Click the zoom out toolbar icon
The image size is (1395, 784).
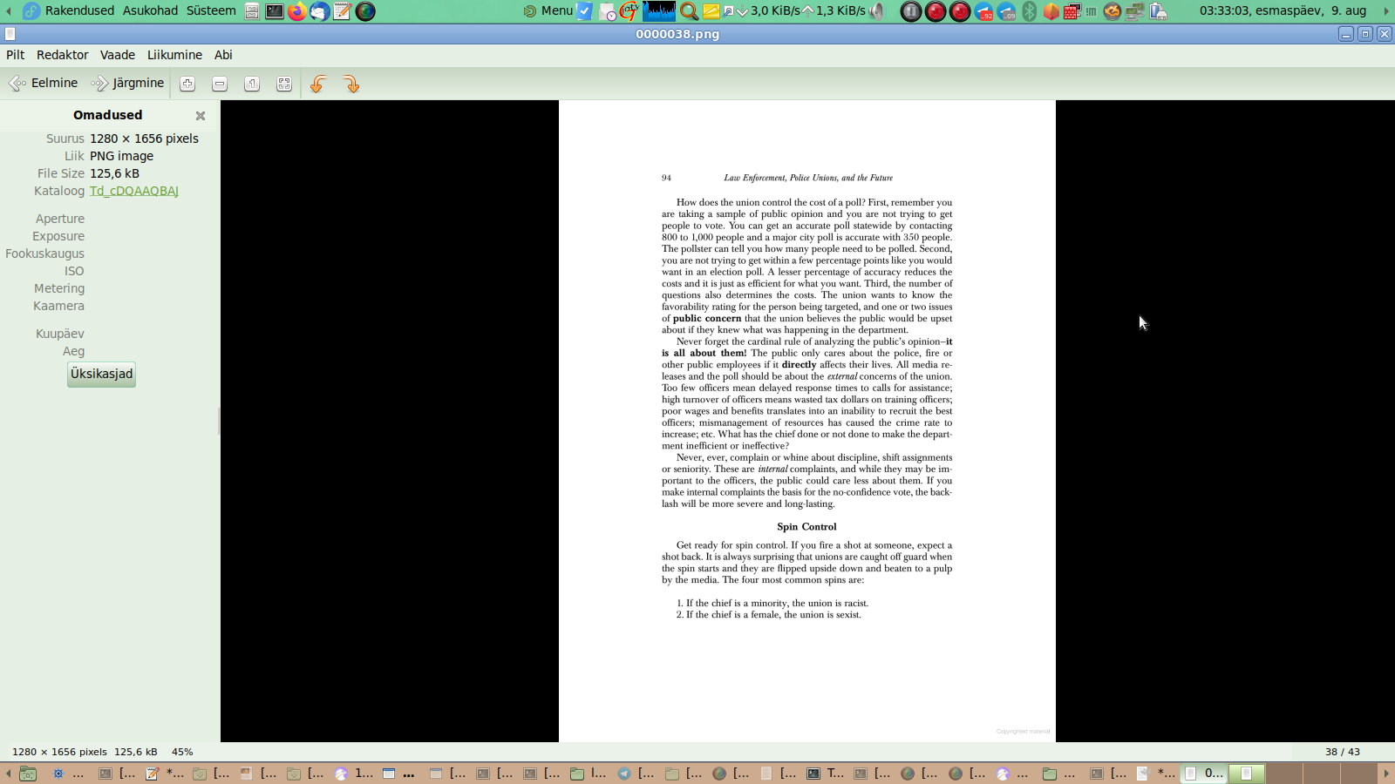pos(220,84)
